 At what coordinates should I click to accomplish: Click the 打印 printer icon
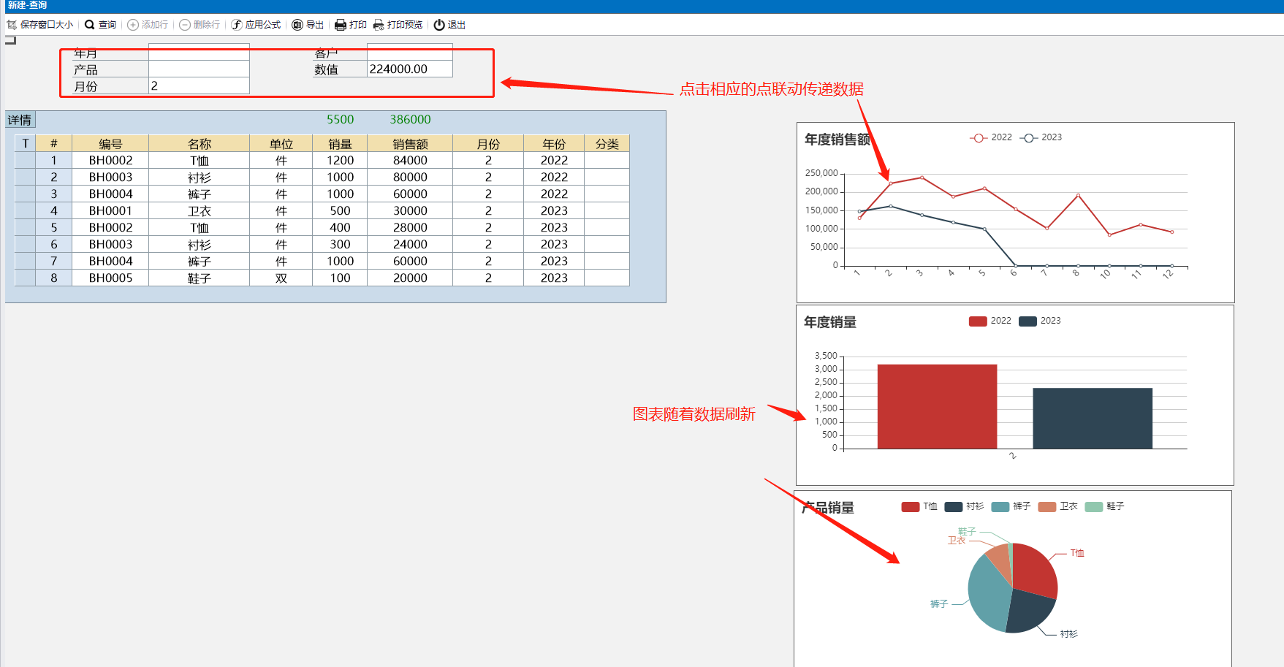pos(341,25)
